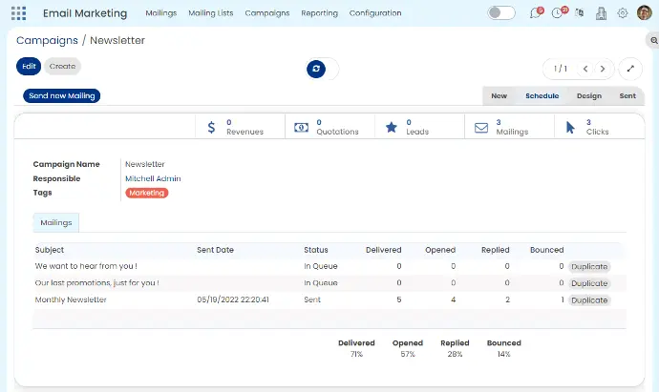Go to previous record arrow

tap(585, 69)
